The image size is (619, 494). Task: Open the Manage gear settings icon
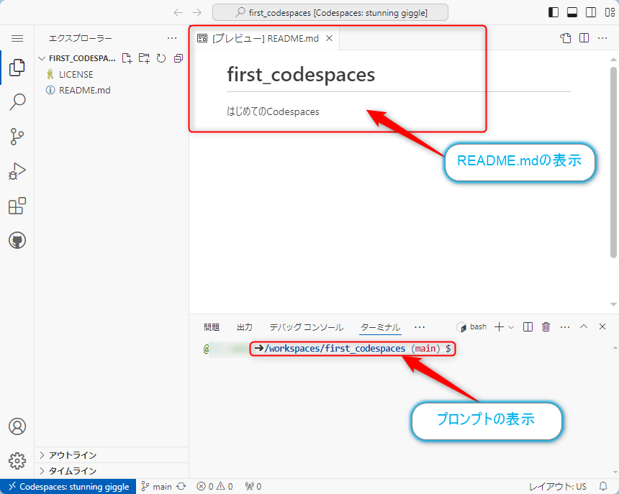(17, 460)
